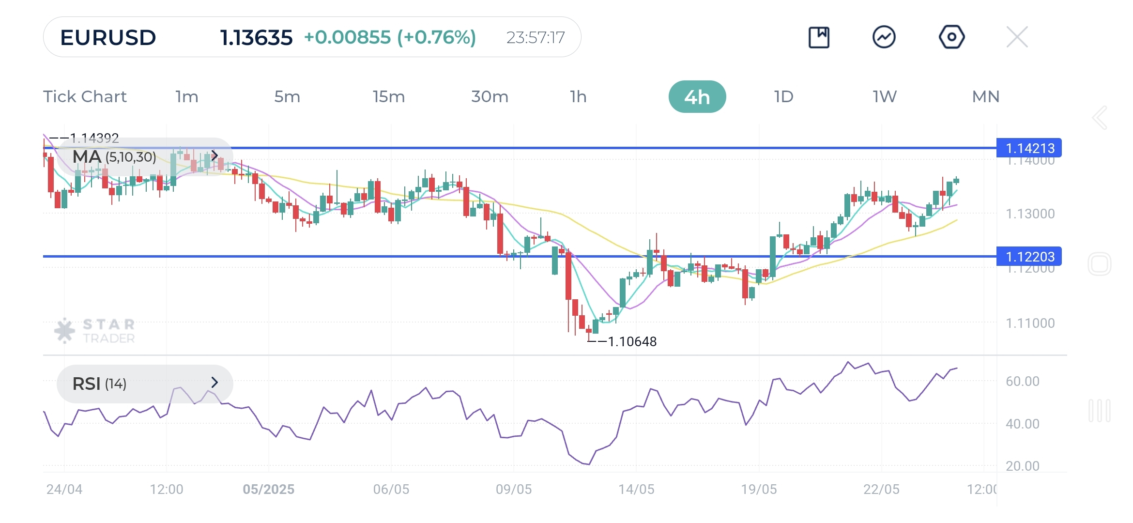This screenshot has height=523, width=1133.
Task: Select the MN monthly timeframe
Action: [985, 96]
